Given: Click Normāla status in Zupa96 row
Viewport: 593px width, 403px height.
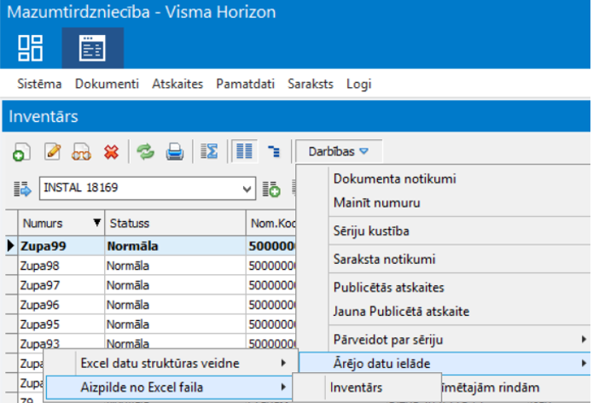Looking at the screenshot, I should tap(128, 305).
